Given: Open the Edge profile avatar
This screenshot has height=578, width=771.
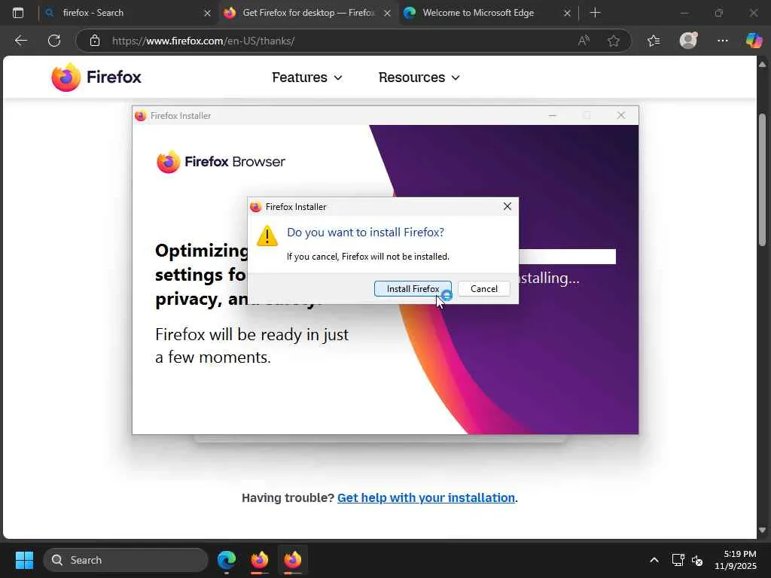Looking at the screenshot, I should tap(688, 41).
